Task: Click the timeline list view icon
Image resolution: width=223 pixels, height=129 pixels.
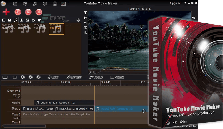Action: coord(5,78)
